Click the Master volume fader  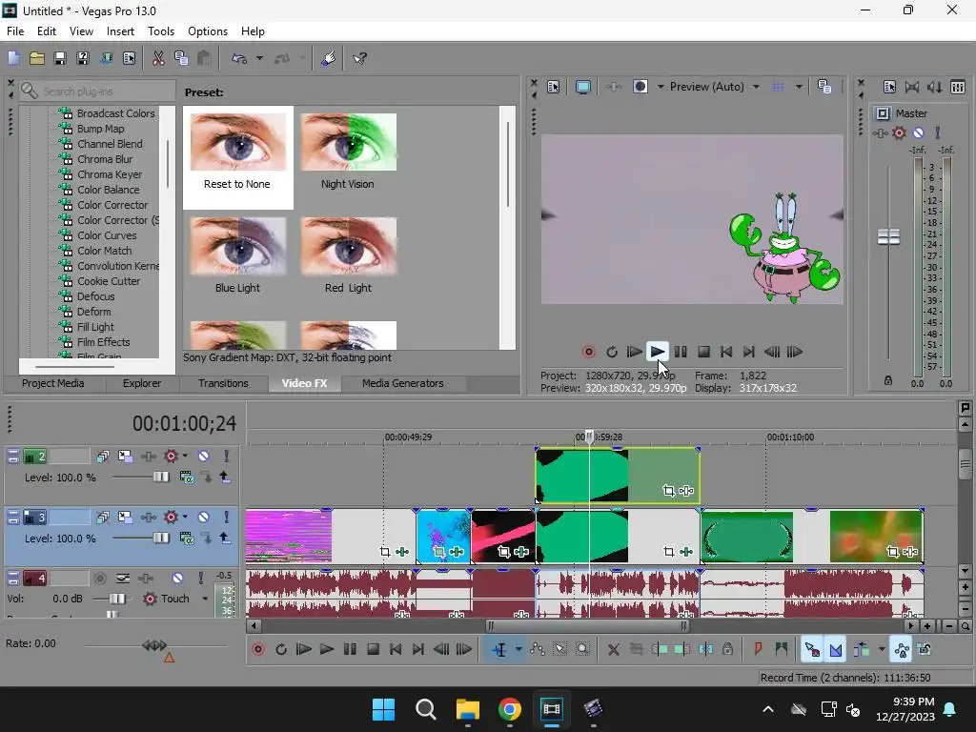(888, 236)
